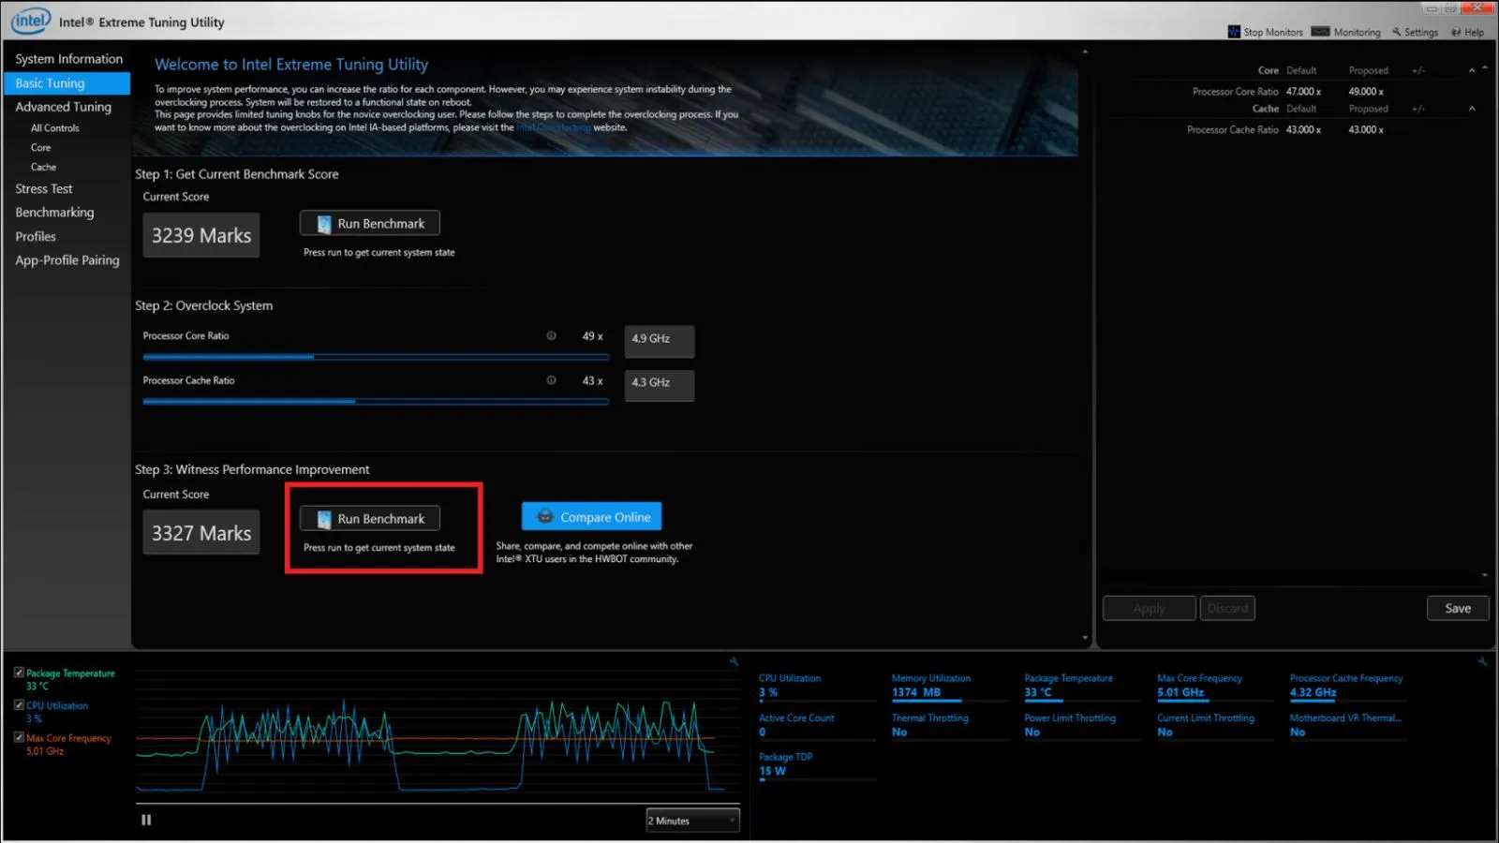This screenshot has width=1499, height=843.
Task: Click the scroll-down arrow of the main panel
Action: [x=1085, y=638]
